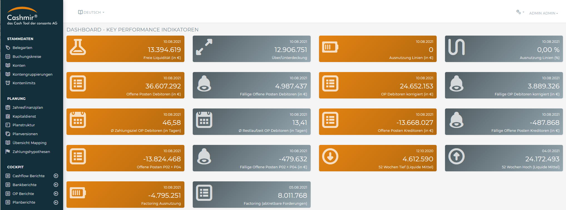Click the value -487.868

pyautogui.click(x=545, y=122)
